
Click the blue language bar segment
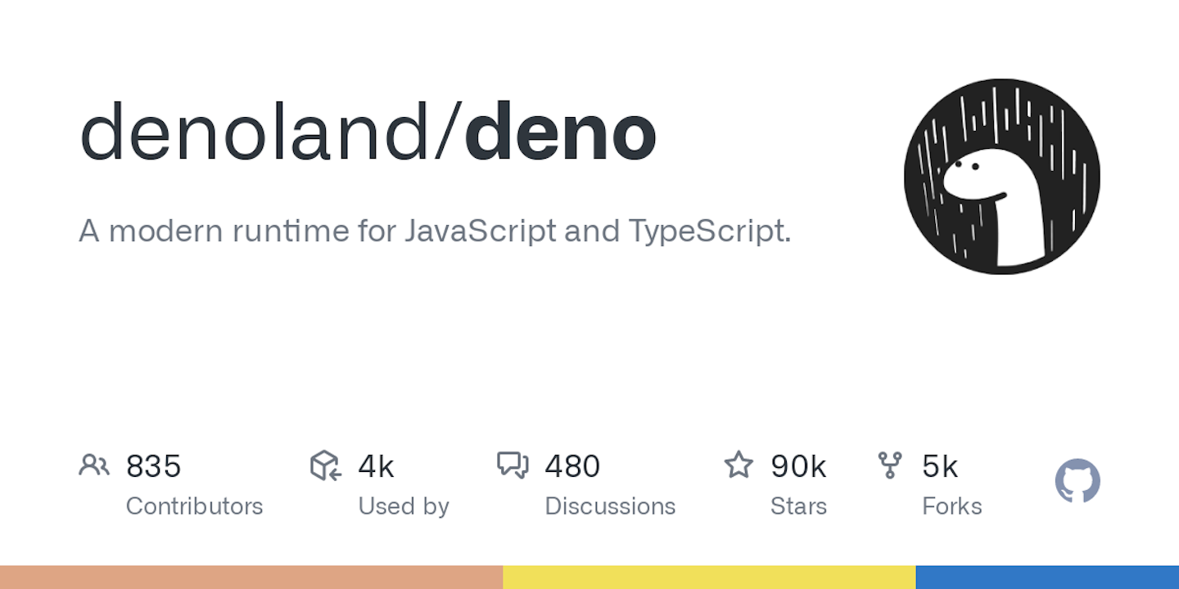1047,577
